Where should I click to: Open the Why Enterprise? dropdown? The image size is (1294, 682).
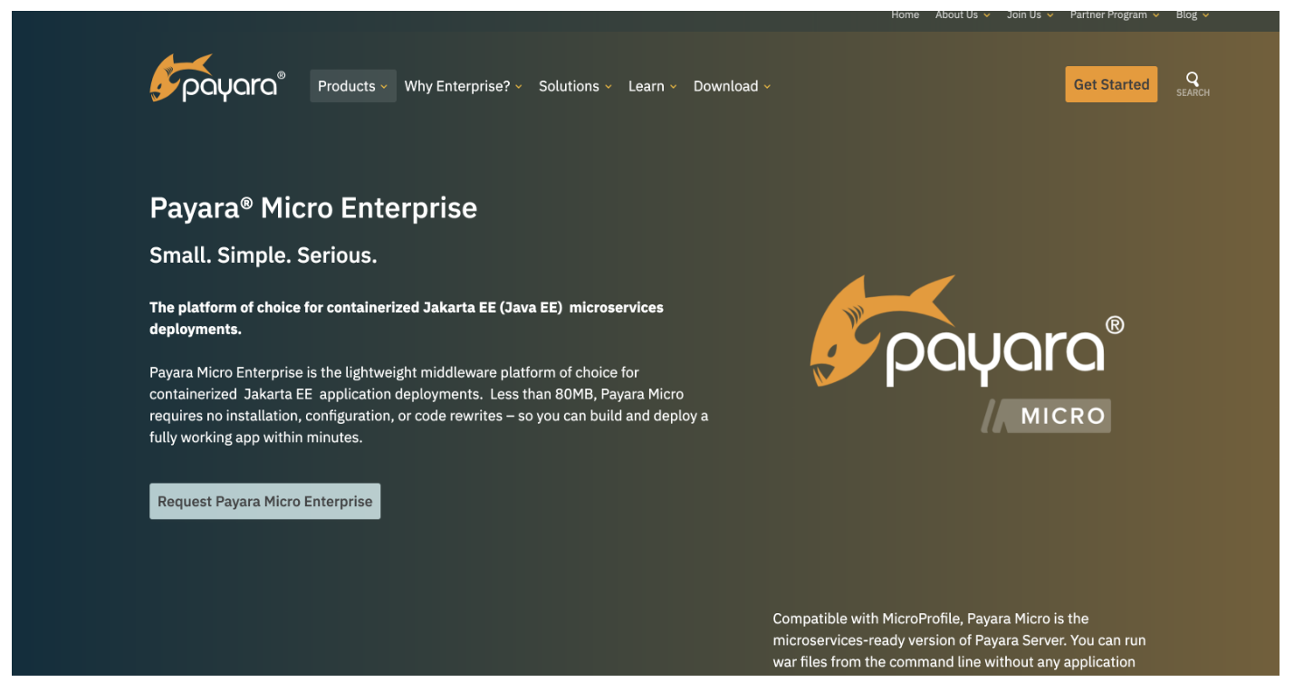pos(463,86)
